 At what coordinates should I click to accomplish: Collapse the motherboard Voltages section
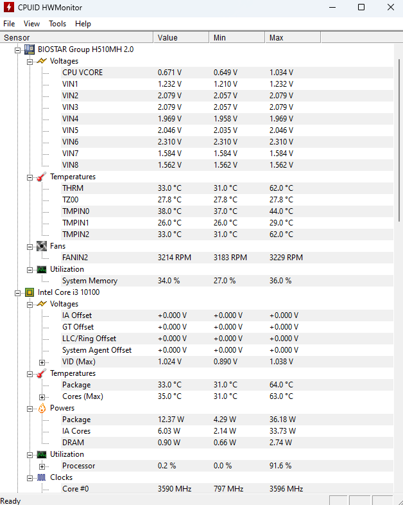coord(30,62)
